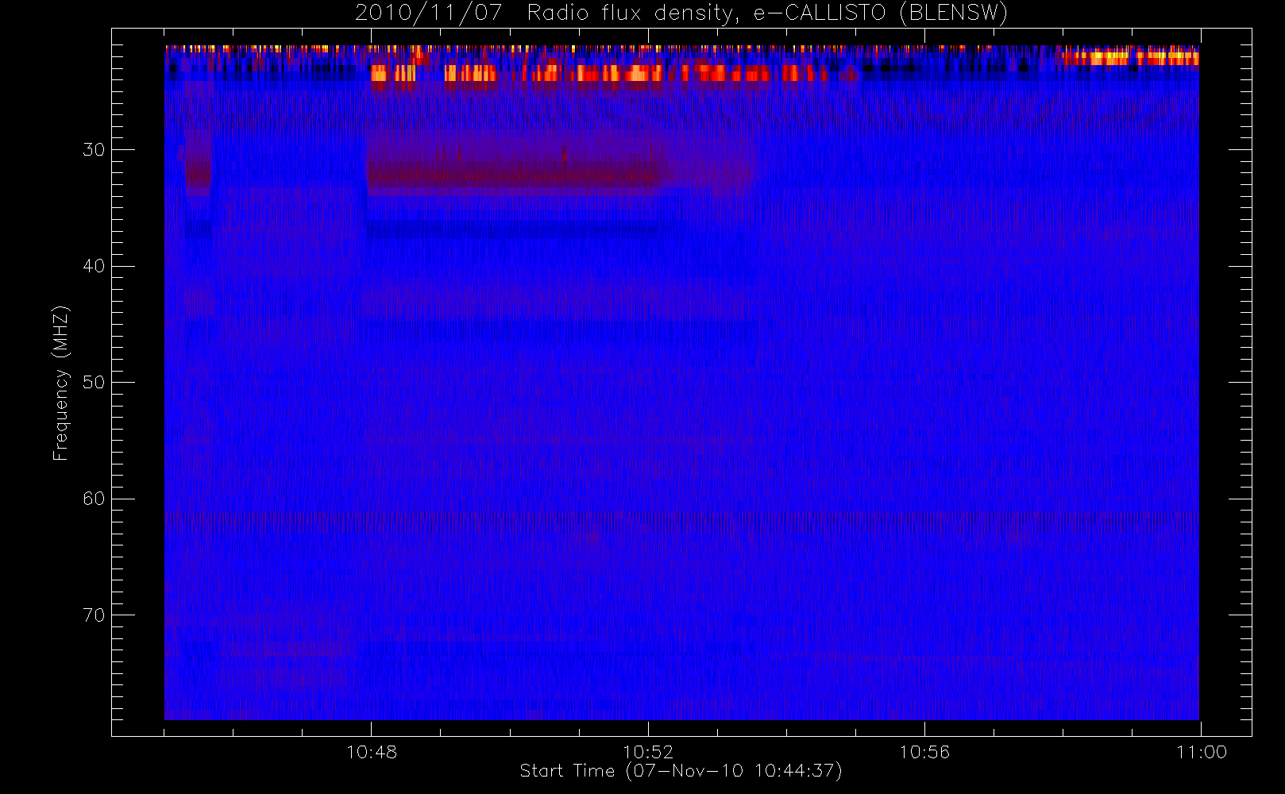Click the '11:00' time tick label

[x=1202, y=752]
